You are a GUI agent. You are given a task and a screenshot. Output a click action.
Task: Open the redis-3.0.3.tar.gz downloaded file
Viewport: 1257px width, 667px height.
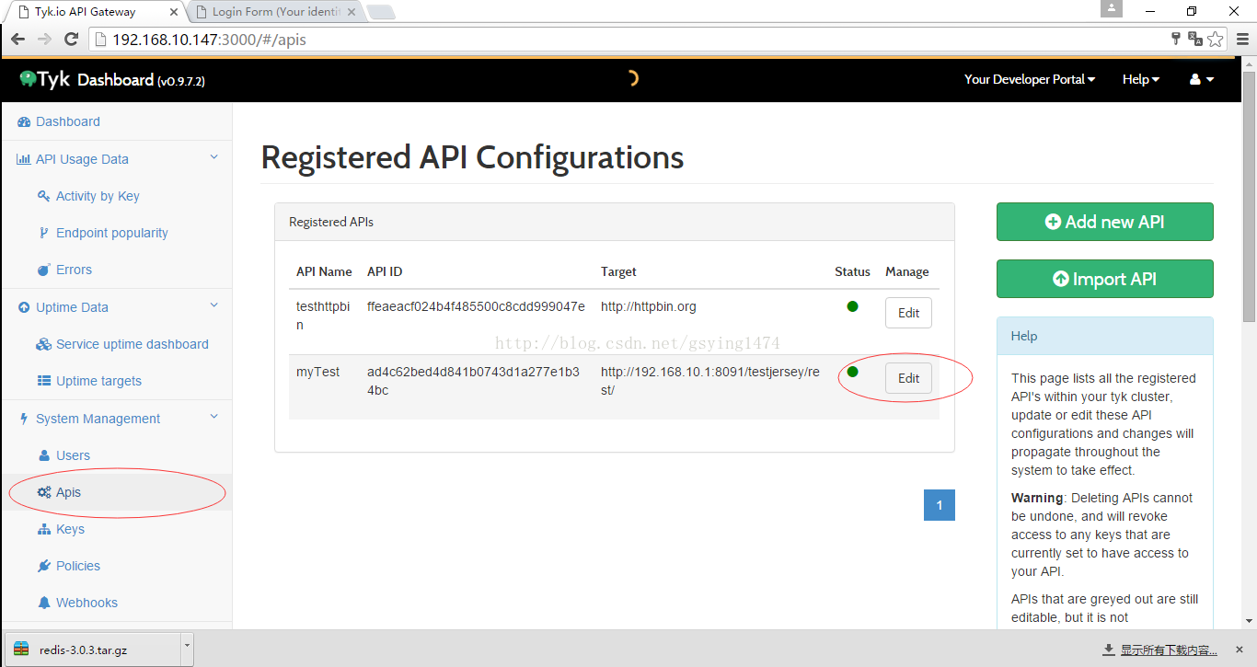92,648
